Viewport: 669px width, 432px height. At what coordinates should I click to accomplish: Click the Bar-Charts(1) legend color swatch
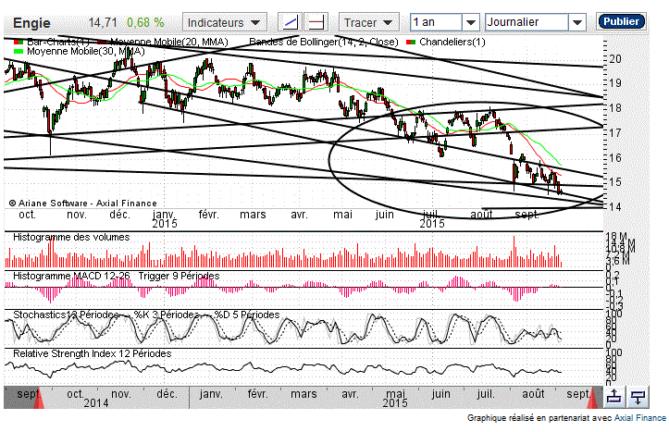(19, 42)
